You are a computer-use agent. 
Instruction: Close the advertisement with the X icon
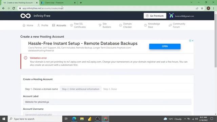tap(193, 41)
